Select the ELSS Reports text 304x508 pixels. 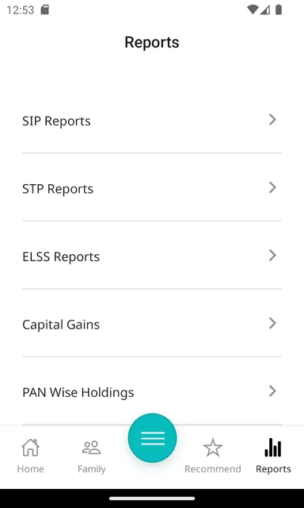tap(61, 256)
